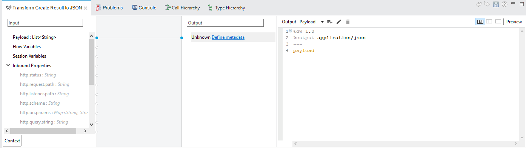Image resolution: width=526 pixels, height=148 pixels.
Task: Open the Preview pane
Action: click(x=514, y=22)
